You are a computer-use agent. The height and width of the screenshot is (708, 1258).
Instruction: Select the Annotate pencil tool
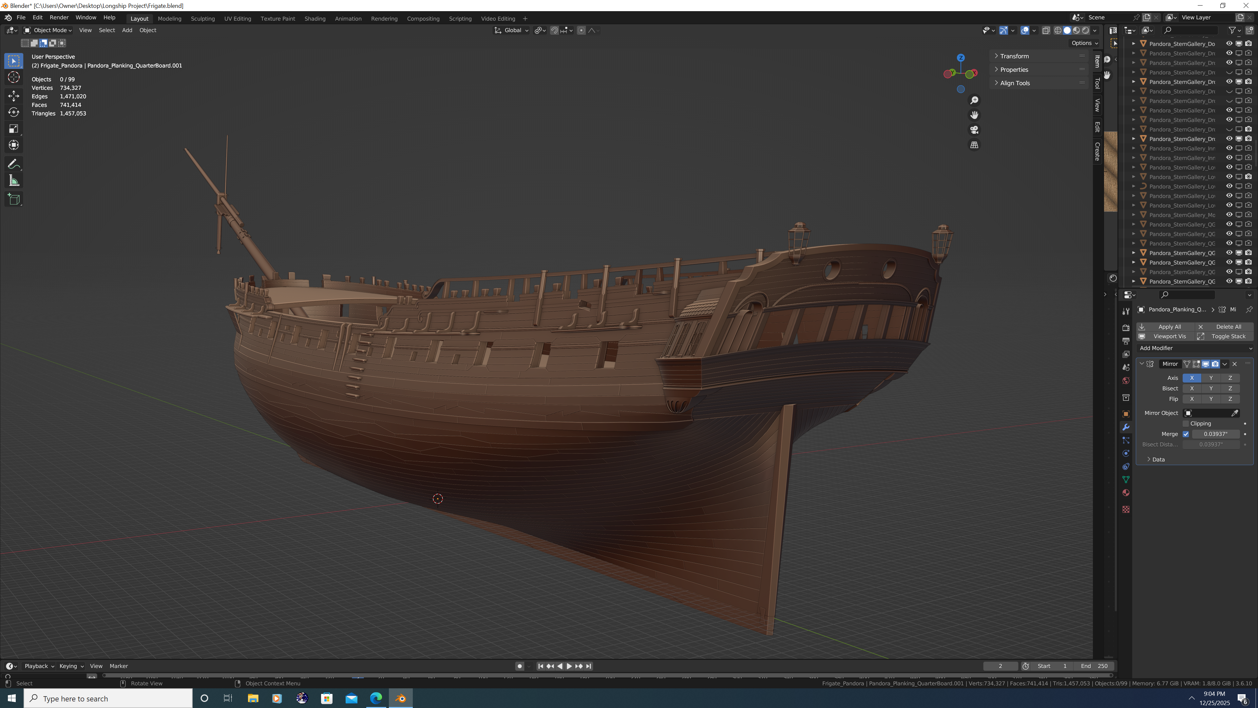coord(14,164)
